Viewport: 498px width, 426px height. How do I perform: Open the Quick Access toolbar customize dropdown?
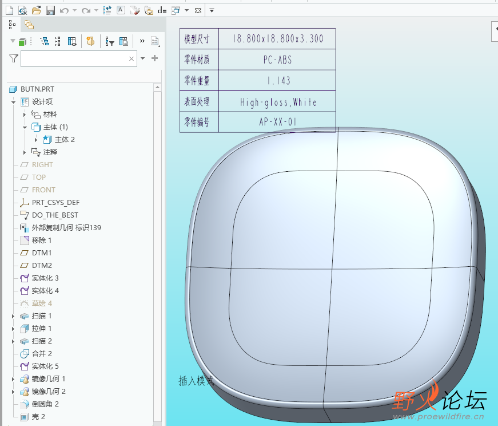[x=212, y=10]
